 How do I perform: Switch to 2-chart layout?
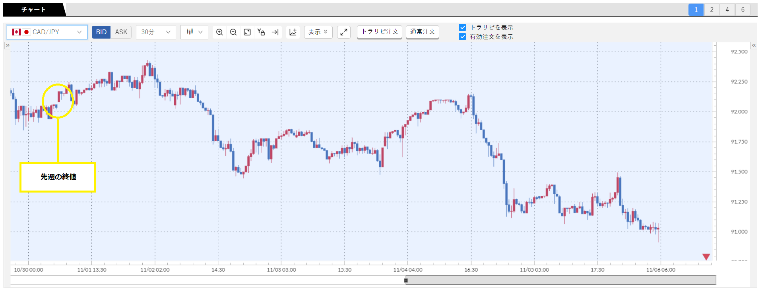tap(712, 10)
